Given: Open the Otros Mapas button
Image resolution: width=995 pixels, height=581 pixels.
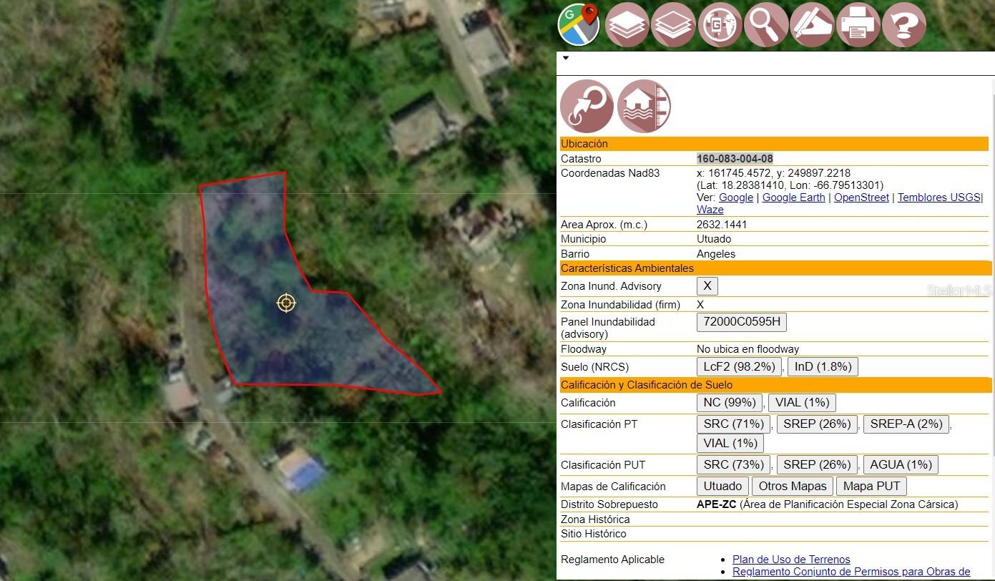Looking at the screenshot, I should (x=792, y=486).
